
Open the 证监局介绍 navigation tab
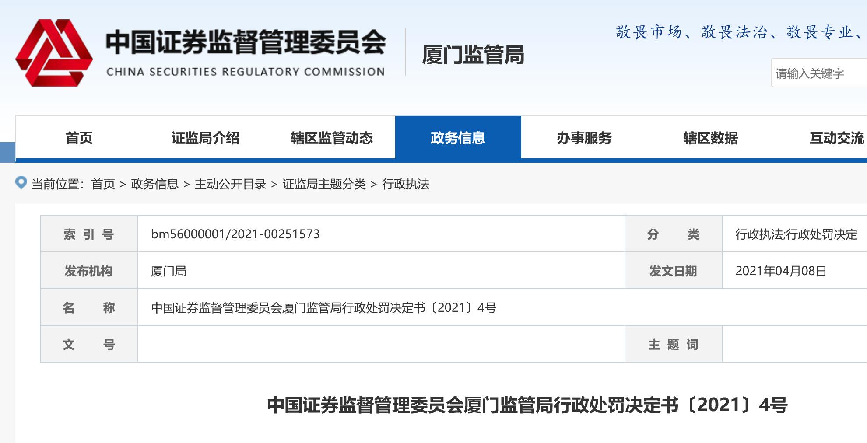[x=205, y=138]
